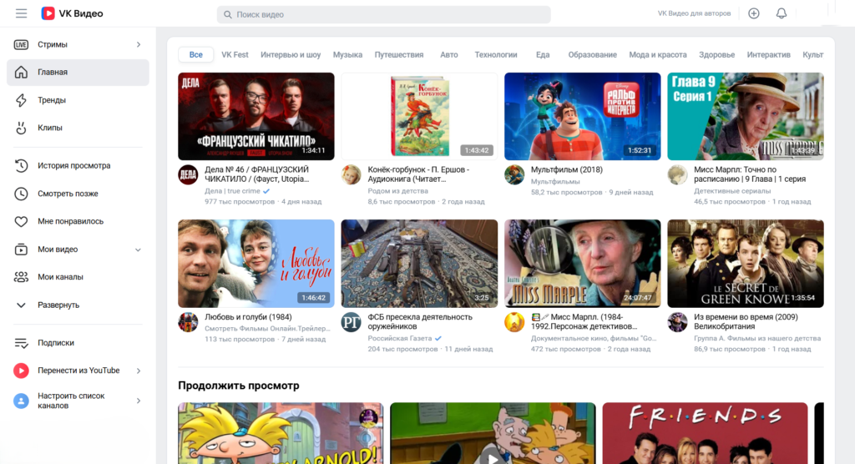855x464 pixels.
Task: Open title Мультфильм (2018)
Action: pos(567,170)
